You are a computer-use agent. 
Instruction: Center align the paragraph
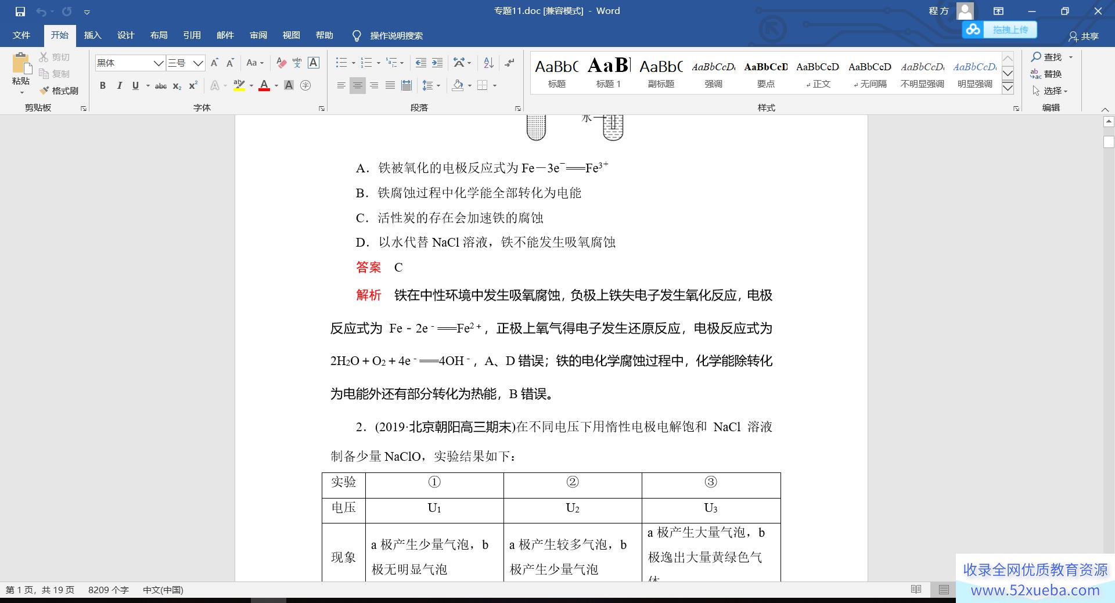coord(358,85)
